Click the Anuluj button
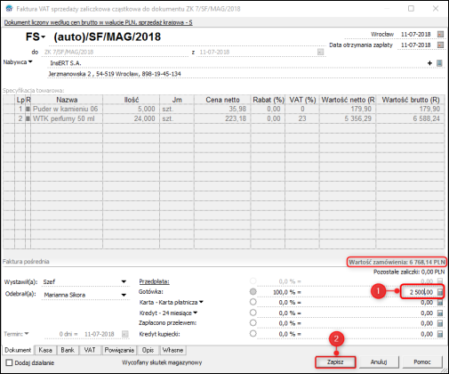This screenshot has height=374, width=449. (x=379, y=362)
